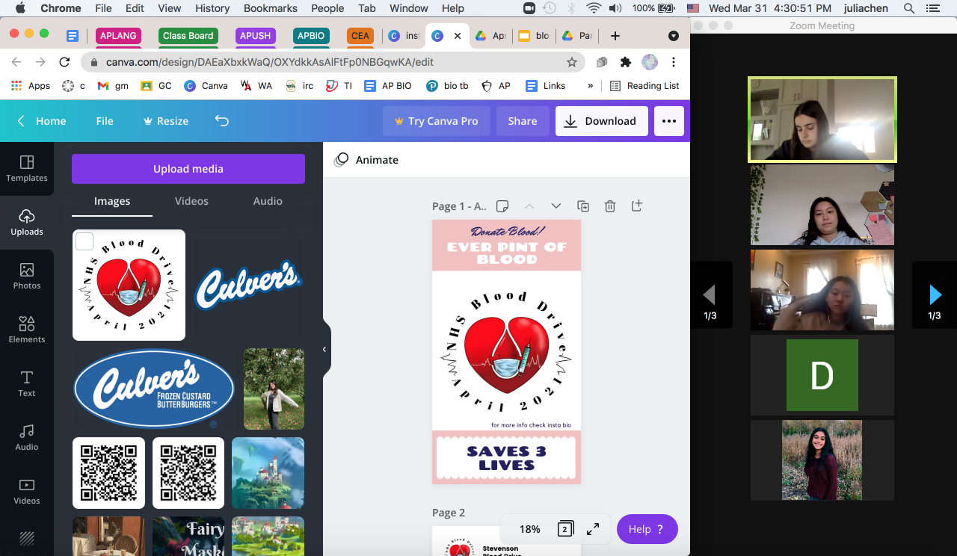957x556 pixels.
Task: Open the Chrome Extensions puzzle icon
Action: point(626,62)
